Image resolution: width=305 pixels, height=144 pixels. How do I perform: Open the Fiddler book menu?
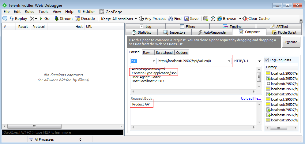tap(86, 12)
